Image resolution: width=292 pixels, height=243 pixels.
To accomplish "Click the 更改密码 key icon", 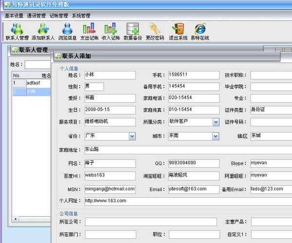I will 155,30.
